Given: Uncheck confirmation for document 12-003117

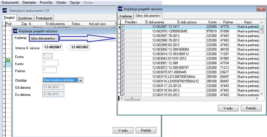Looking at the screenshot, I should tap(122, 86).
